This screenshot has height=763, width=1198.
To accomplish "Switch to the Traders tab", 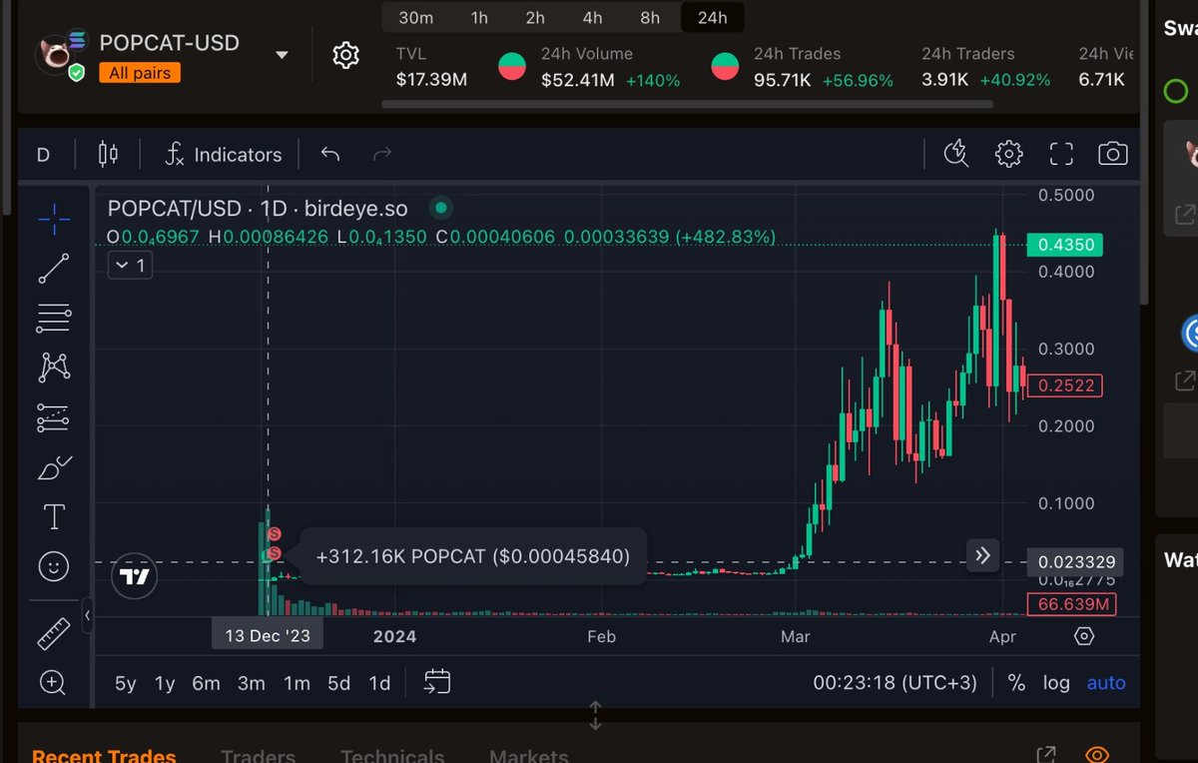I will (259, 756).
